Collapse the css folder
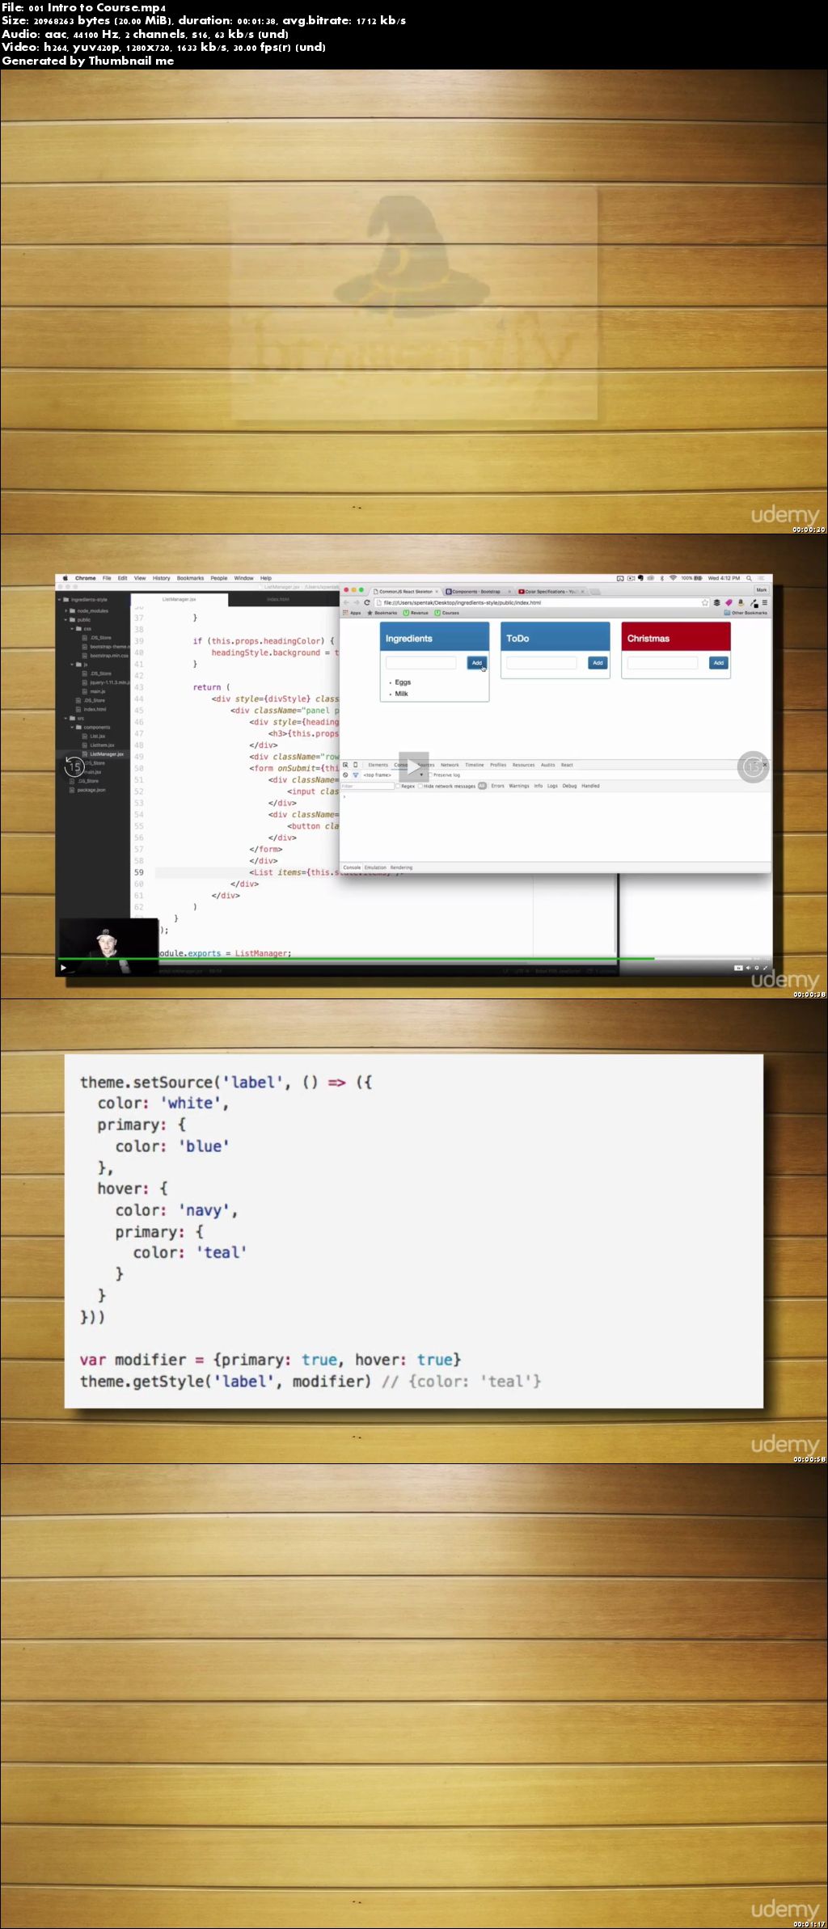Viewport: 828px width, 1929px height. [x=72, y=628]
